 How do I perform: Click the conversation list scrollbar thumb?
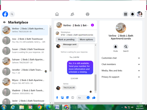(x=50, y=50)
